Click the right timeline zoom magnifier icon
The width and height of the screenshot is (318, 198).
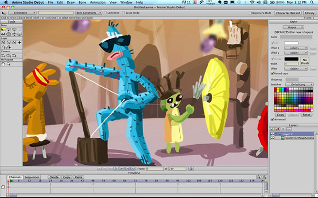pyautogui.click(x=264, y=177)
